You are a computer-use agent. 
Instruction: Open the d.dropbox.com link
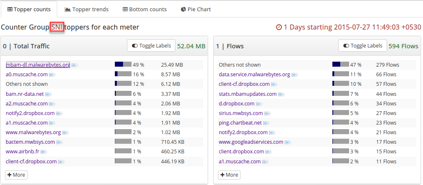[237, 104]
